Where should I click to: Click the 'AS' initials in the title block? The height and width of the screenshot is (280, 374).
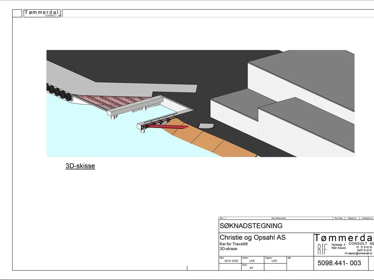(x=251, y=268)
